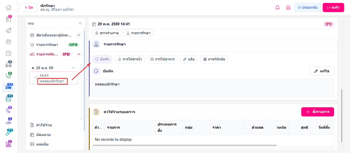
Task: Select the บันทึก tab
Action: [102, 59]
